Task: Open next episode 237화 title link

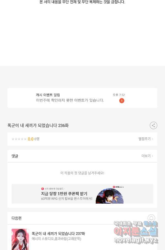Action: pos(58,233)
